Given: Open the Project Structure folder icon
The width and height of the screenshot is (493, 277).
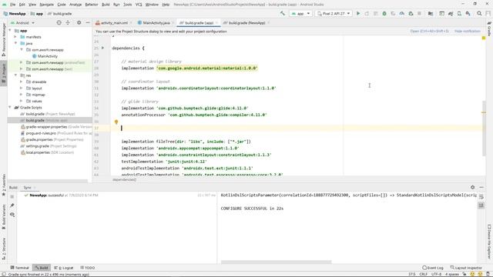Looking at the screenshot, I should coord(431,14).
